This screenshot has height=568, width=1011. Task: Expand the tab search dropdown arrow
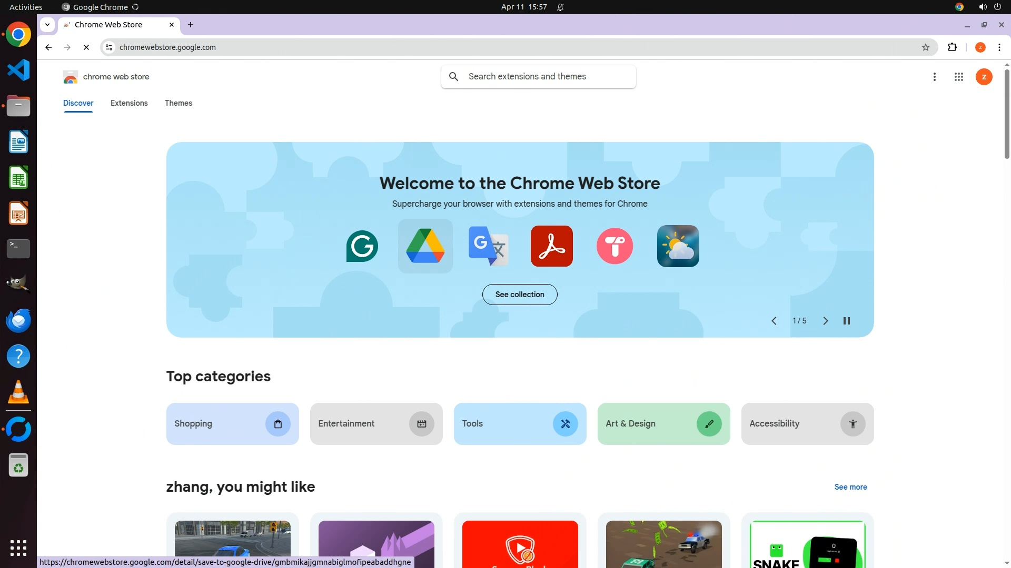click(x=47, y=25)
